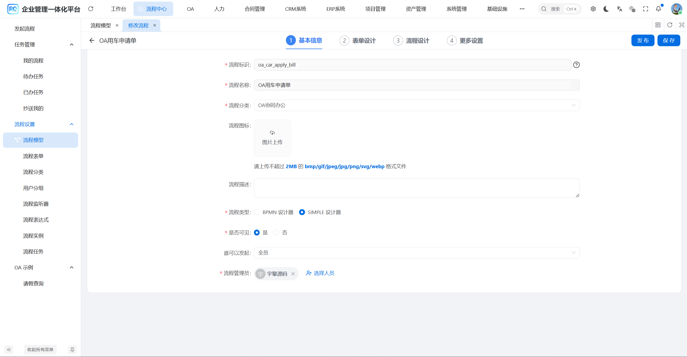Switch to the 流程模型 tab

coord(100,25)
